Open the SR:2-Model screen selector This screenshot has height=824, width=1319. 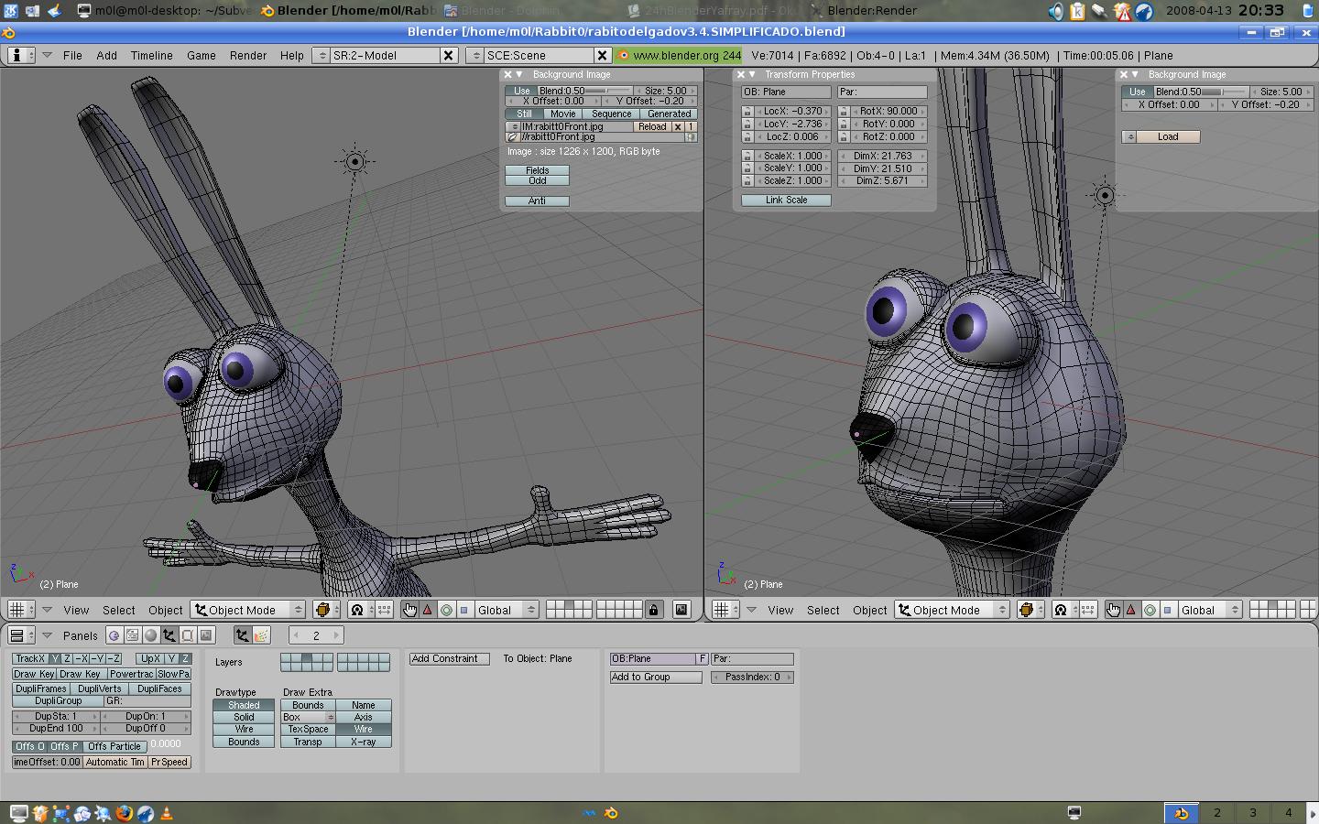tap(322, 56)
